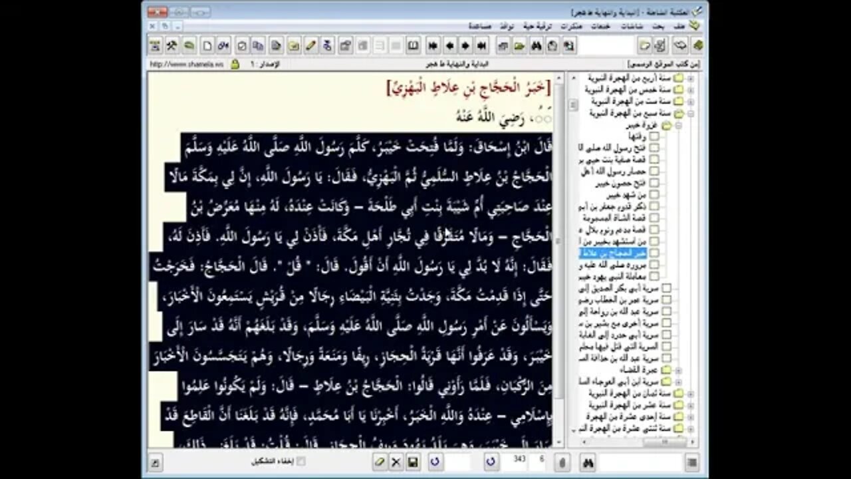Click the hammer and wrench tools icon
The width and height of the screenshot is (851, 479).
pos(172,45)
